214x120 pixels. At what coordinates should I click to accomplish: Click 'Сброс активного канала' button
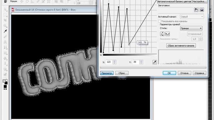(x=181, y=46)
